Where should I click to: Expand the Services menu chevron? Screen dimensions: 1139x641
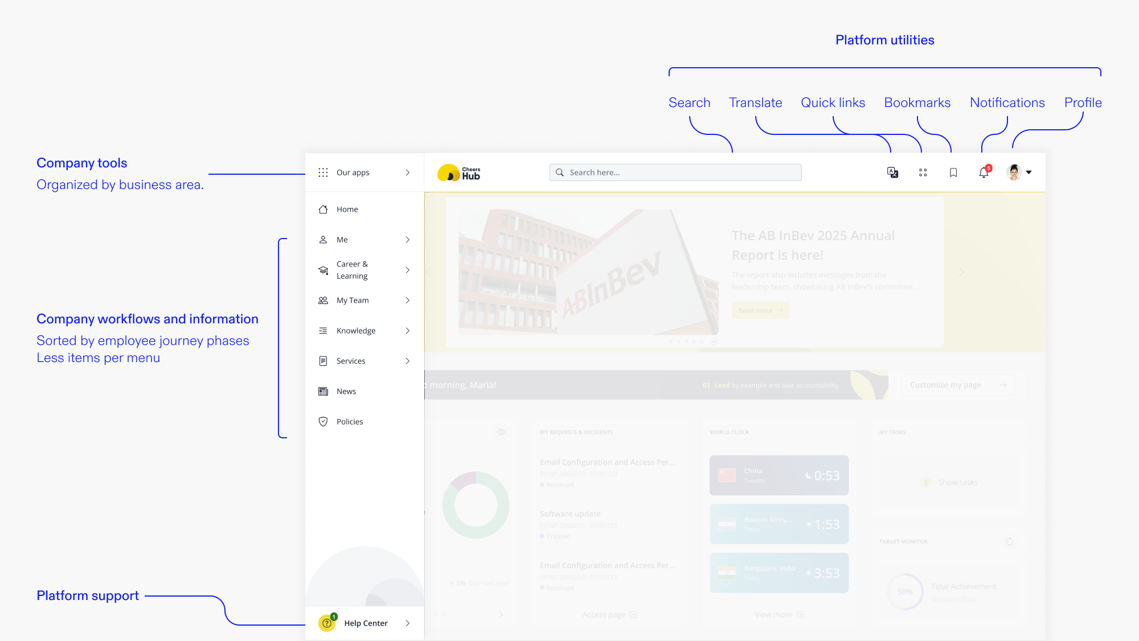(407, 361)
